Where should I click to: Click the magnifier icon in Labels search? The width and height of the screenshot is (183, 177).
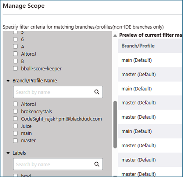coord(97,164)
